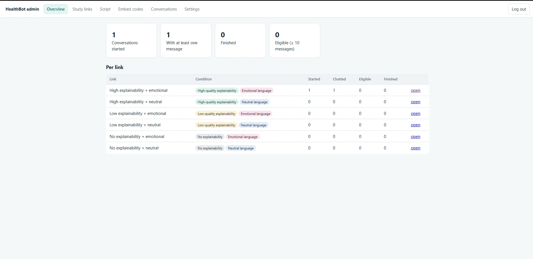Open the Low explainability + neutral link
533x259 pixels.
click(415, 125)
